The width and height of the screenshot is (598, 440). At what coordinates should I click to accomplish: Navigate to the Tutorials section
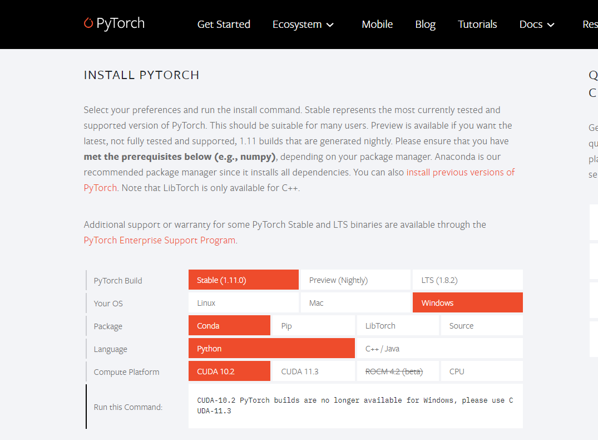click(x=477, y=24)
